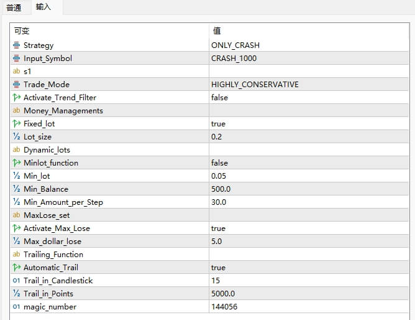Switch to the 普通 tab
The width and height of the screenshot is (415, 320).
tap(14, 7)
